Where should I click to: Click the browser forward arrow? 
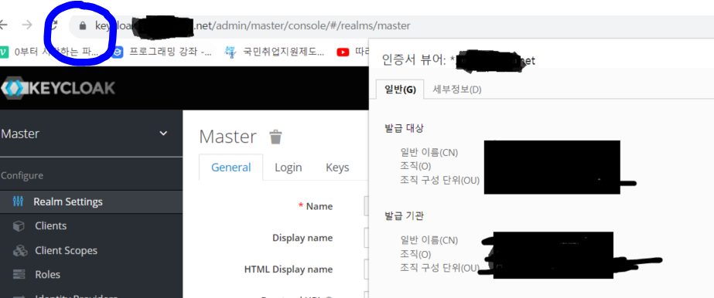click(27, 25)
